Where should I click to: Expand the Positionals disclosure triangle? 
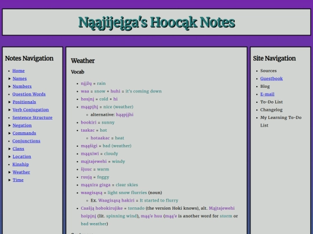pyautogui.click(x=9, y=102)
